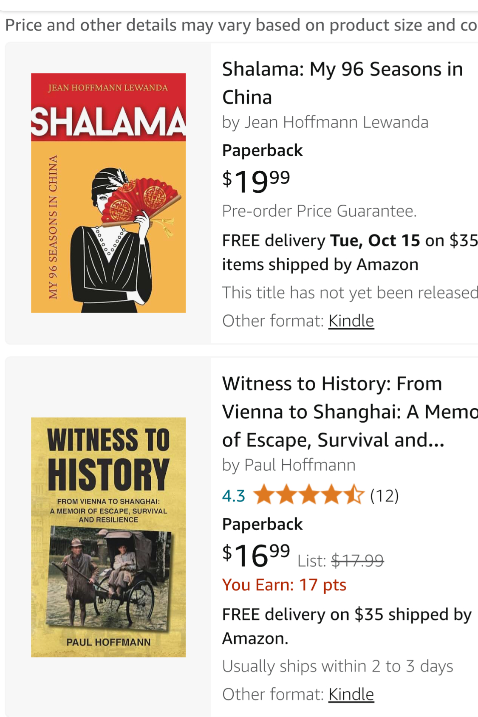Open the Shalama: My 96 Seasons title

point(342,83)
